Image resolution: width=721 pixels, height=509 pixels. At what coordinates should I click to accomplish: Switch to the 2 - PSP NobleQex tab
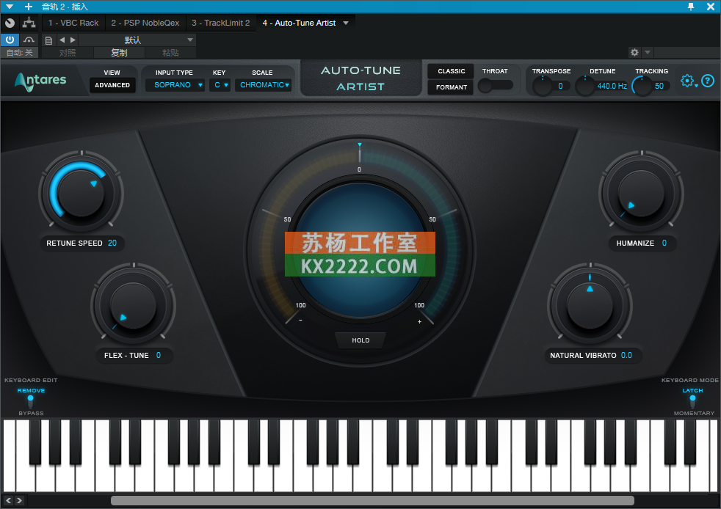pyautogui.click(x=145, y=23)
